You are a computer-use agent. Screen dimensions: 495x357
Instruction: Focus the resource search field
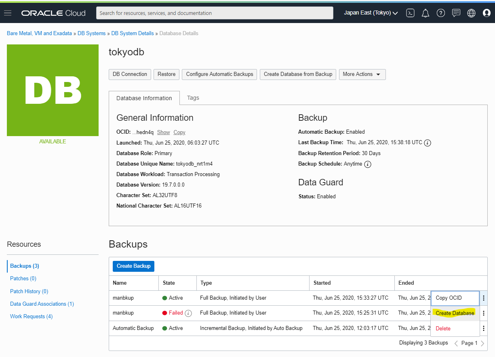[x=215, y=13]
